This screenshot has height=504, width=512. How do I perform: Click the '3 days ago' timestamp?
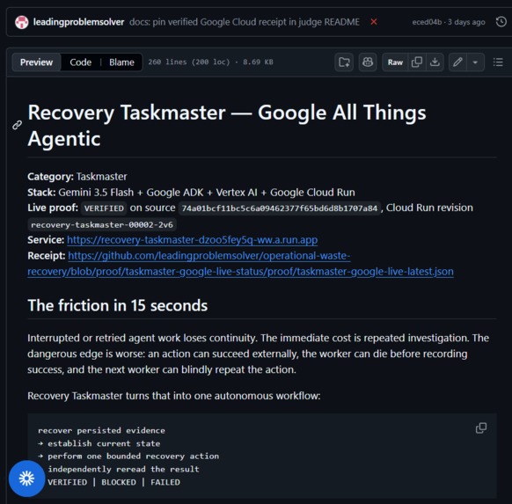tap(466, 22)
